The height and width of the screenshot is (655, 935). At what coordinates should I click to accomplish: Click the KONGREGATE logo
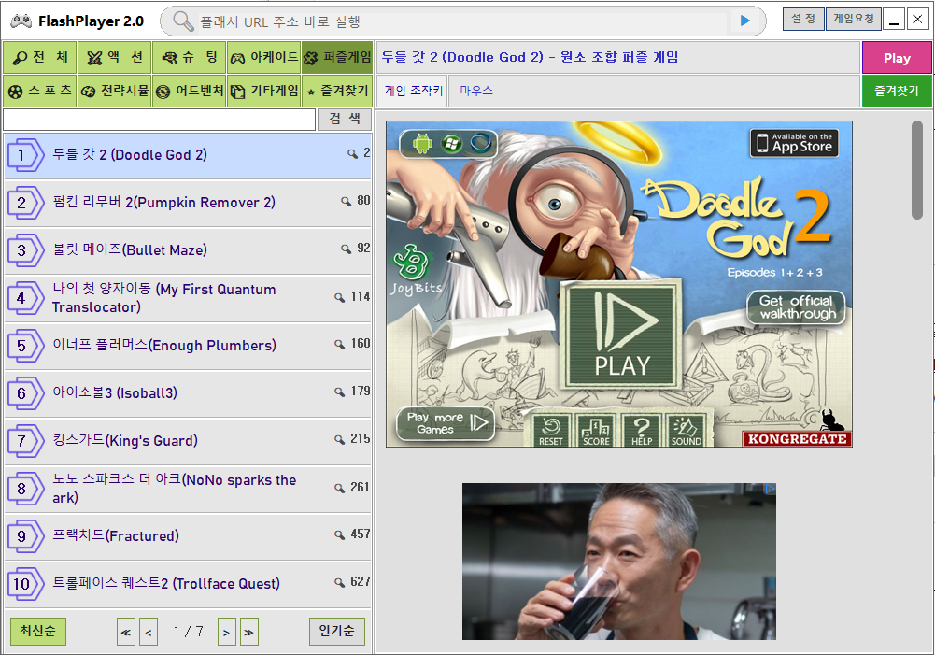tap(797, 439)
